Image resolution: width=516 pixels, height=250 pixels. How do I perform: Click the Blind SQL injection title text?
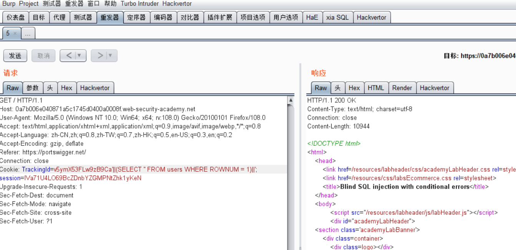[405, 187]
